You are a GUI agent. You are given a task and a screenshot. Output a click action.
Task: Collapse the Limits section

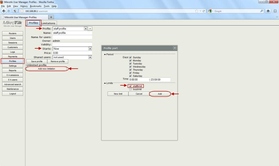(x=105, y=83)
